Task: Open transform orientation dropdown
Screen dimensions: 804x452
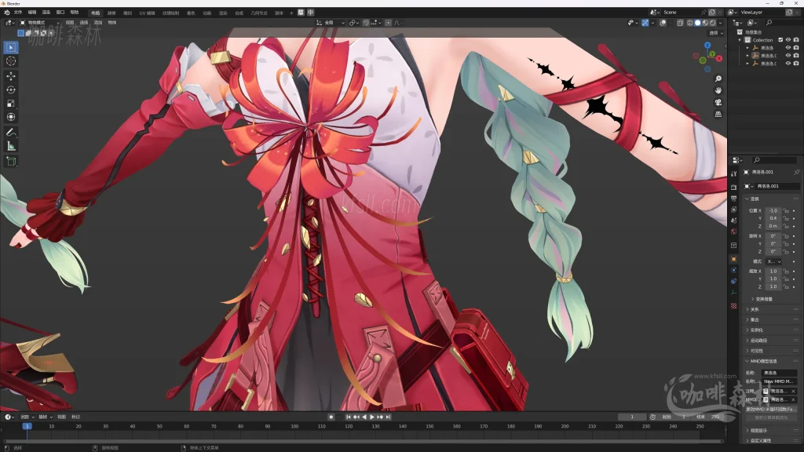Action: [330, 23]
